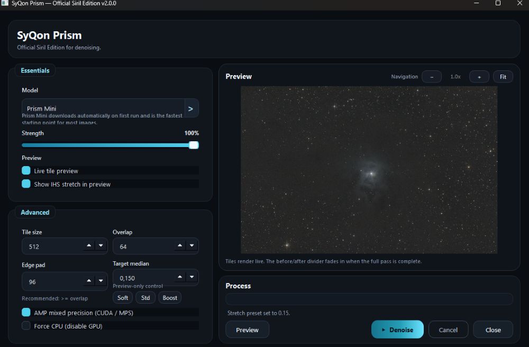Image resolution: width=529 pixels, height=347 pixels.
Task: Click the zoom out minus button
Action: tap(432, 77)
